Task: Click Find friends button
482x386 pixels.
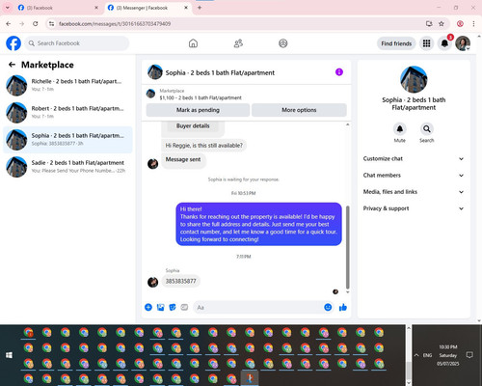Action: pos(396,43)
